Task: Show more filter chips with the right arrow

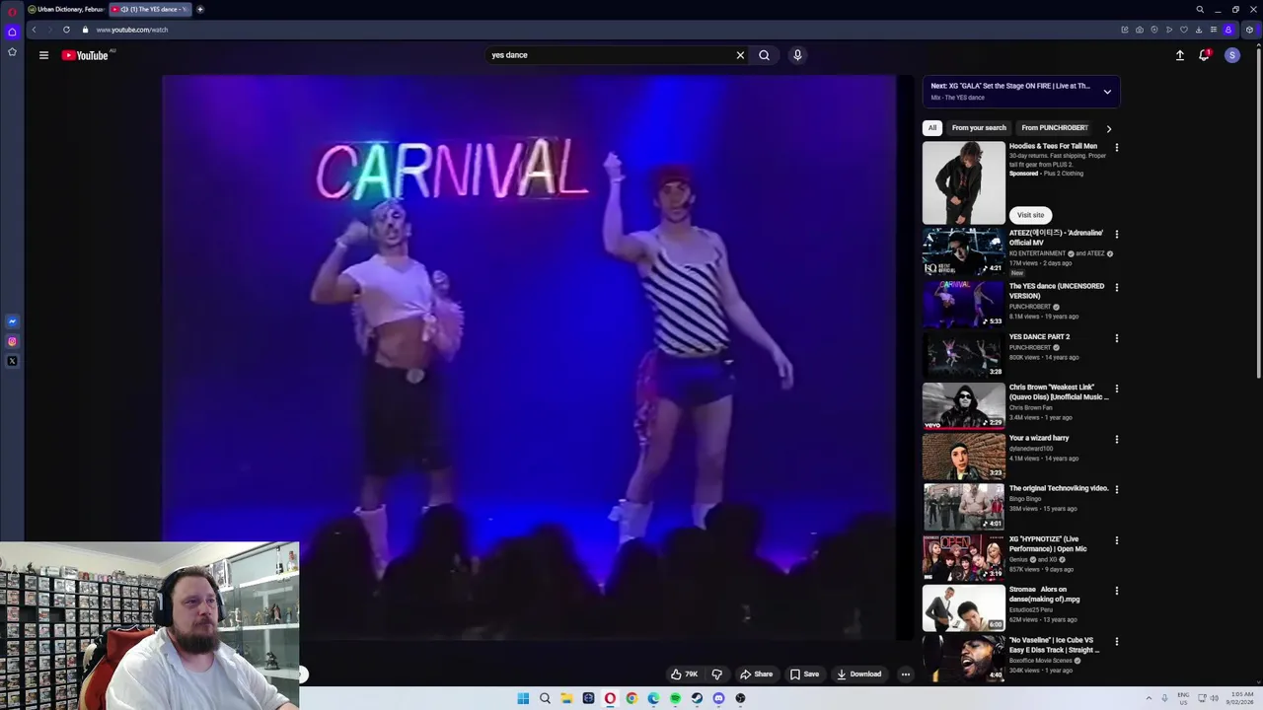Action: tap(1108, 128)
